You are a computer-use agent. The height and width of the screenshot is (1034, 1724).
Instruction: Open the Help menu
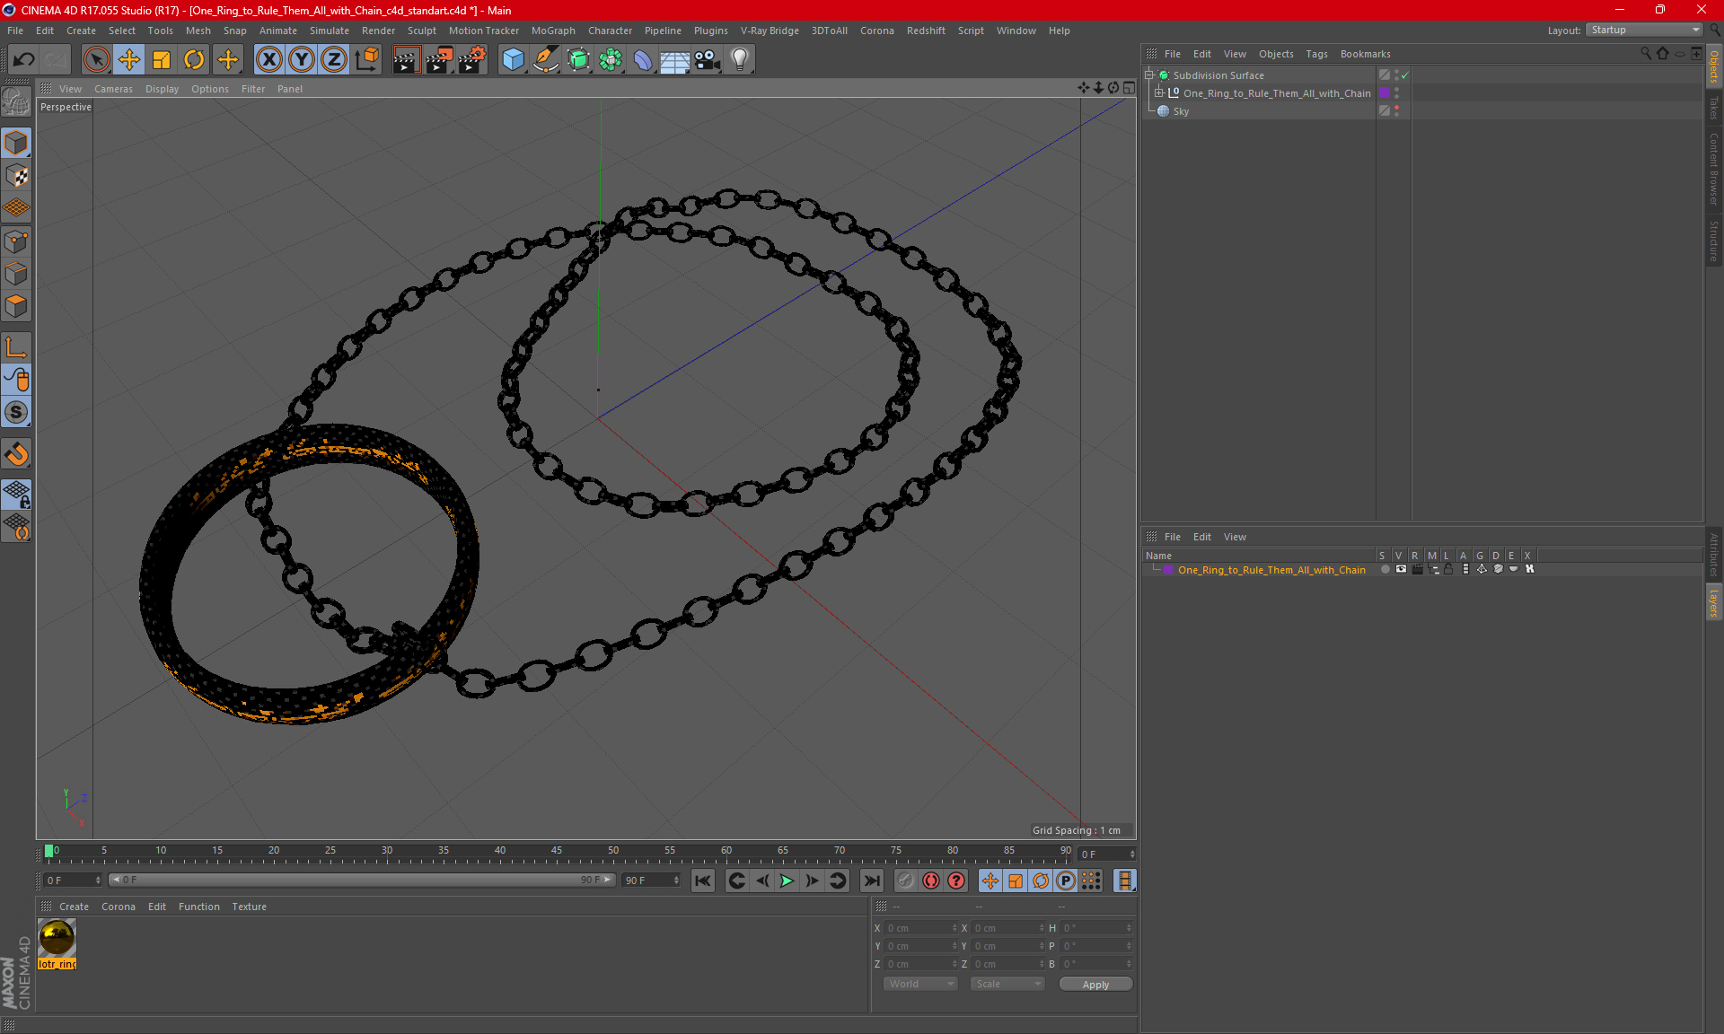click(x=1060, y=31)
